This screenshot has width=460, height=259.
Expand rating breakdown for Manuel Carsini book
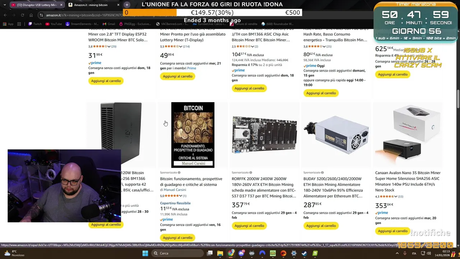pyautogui.click(x=181, y=196)
